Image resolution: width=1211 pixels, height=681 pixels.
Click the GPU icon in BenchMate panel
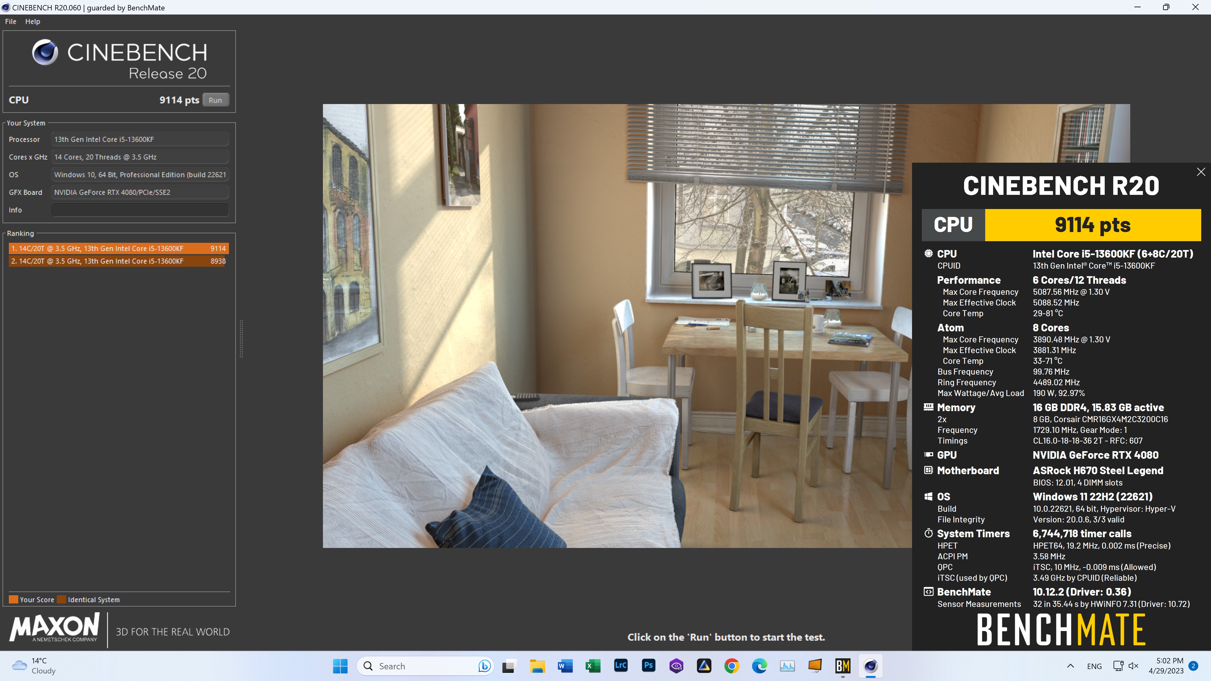[x=928, y=454]
